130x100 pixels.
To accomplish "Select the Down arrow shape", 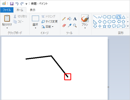I will [95, 26].
